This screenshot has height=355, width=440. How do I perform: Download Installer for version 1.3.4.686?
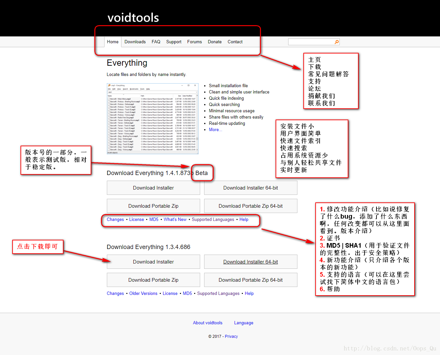pyautogui.click(x=153, y=262)
